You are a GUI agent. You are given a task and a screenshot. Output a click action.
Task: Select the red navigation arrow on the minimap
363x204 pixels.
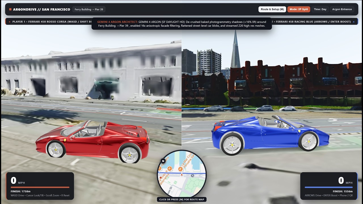pyautogui.click(x=182, y=175)
